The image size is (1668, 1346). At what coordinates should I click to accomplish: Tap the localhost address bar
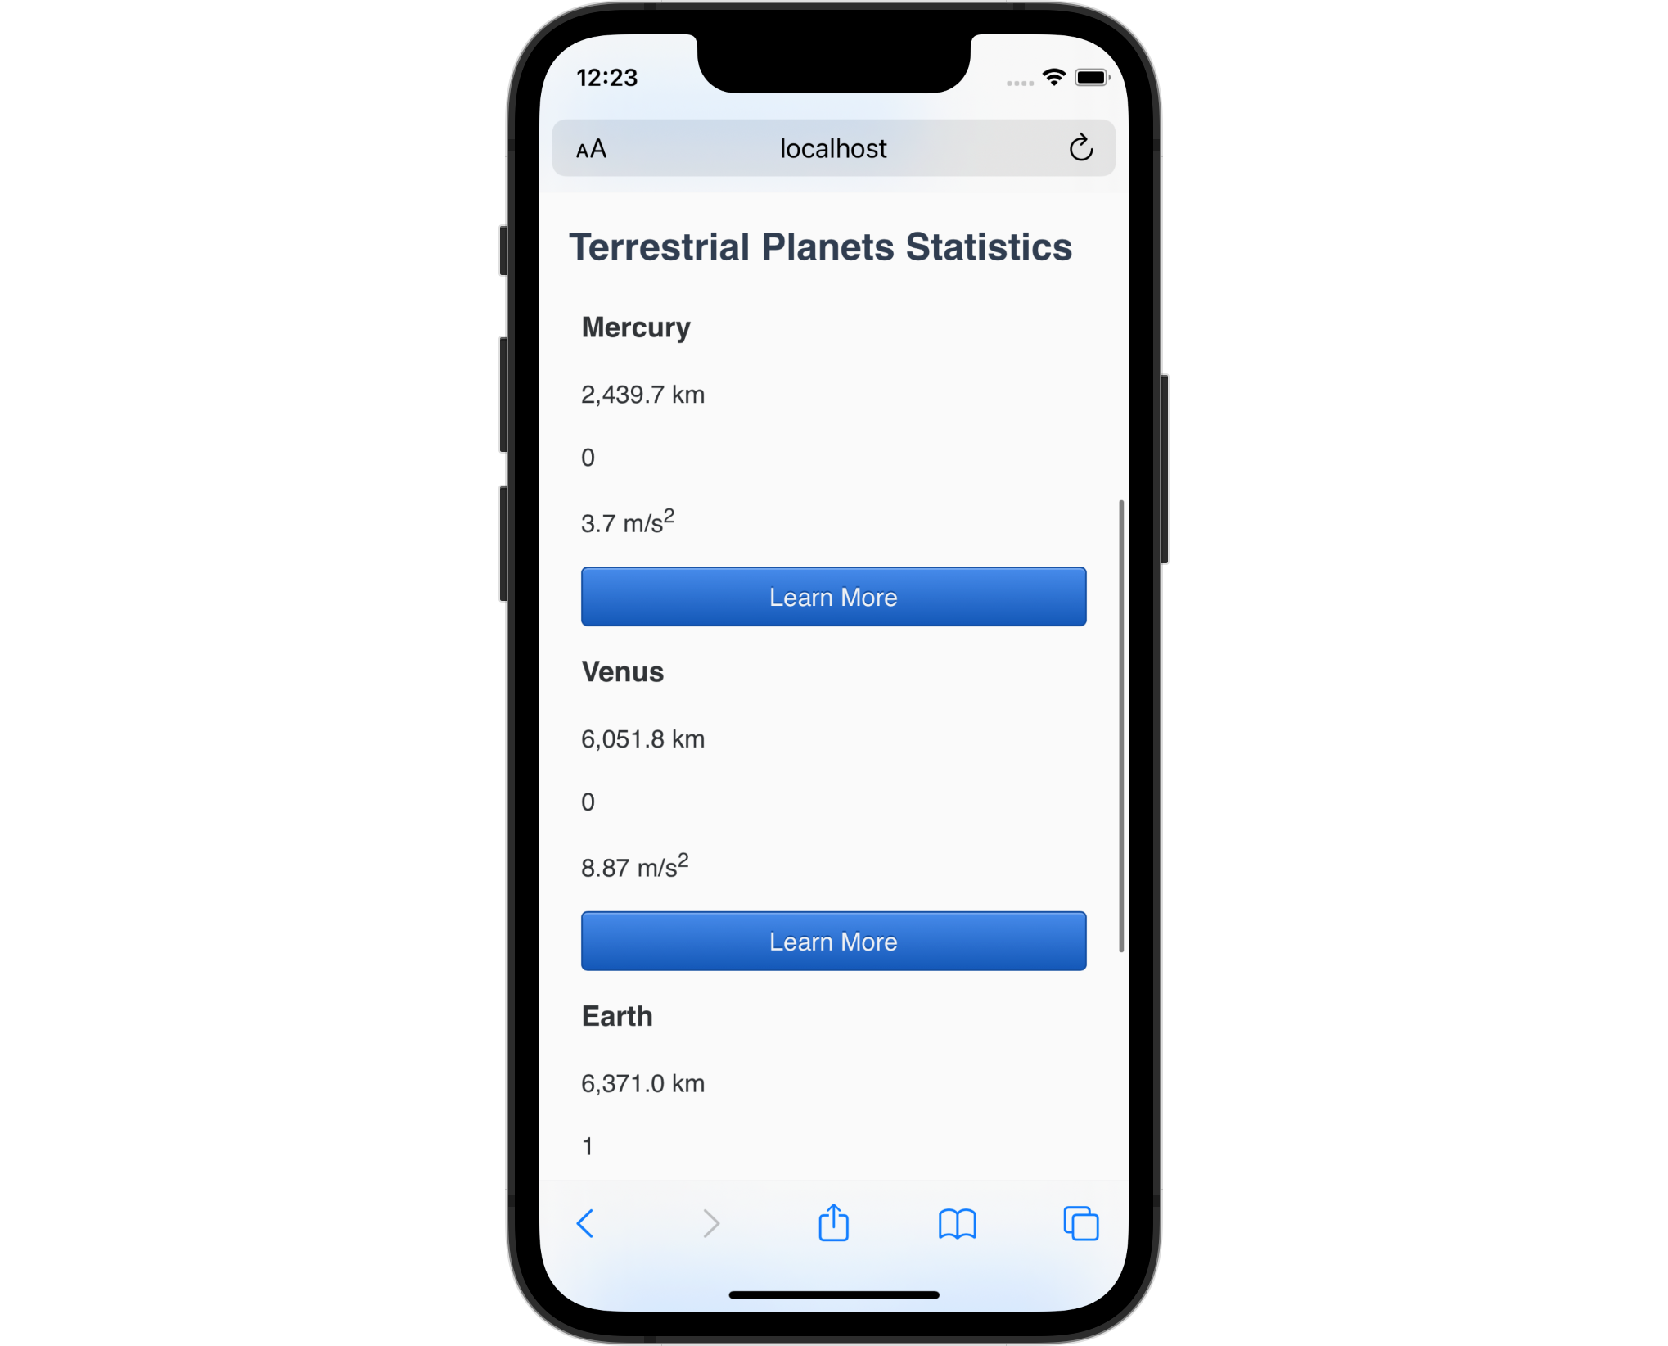click(833, 147)
